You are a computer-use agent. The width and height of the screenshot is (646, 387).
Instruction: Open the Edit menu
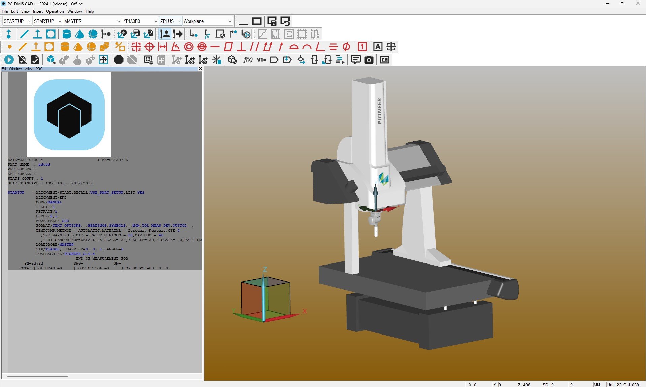[14, 11]
